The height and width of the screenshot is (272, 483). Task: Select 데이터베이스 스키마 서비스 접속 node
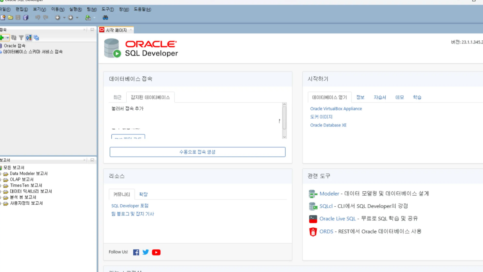(33, 52)
